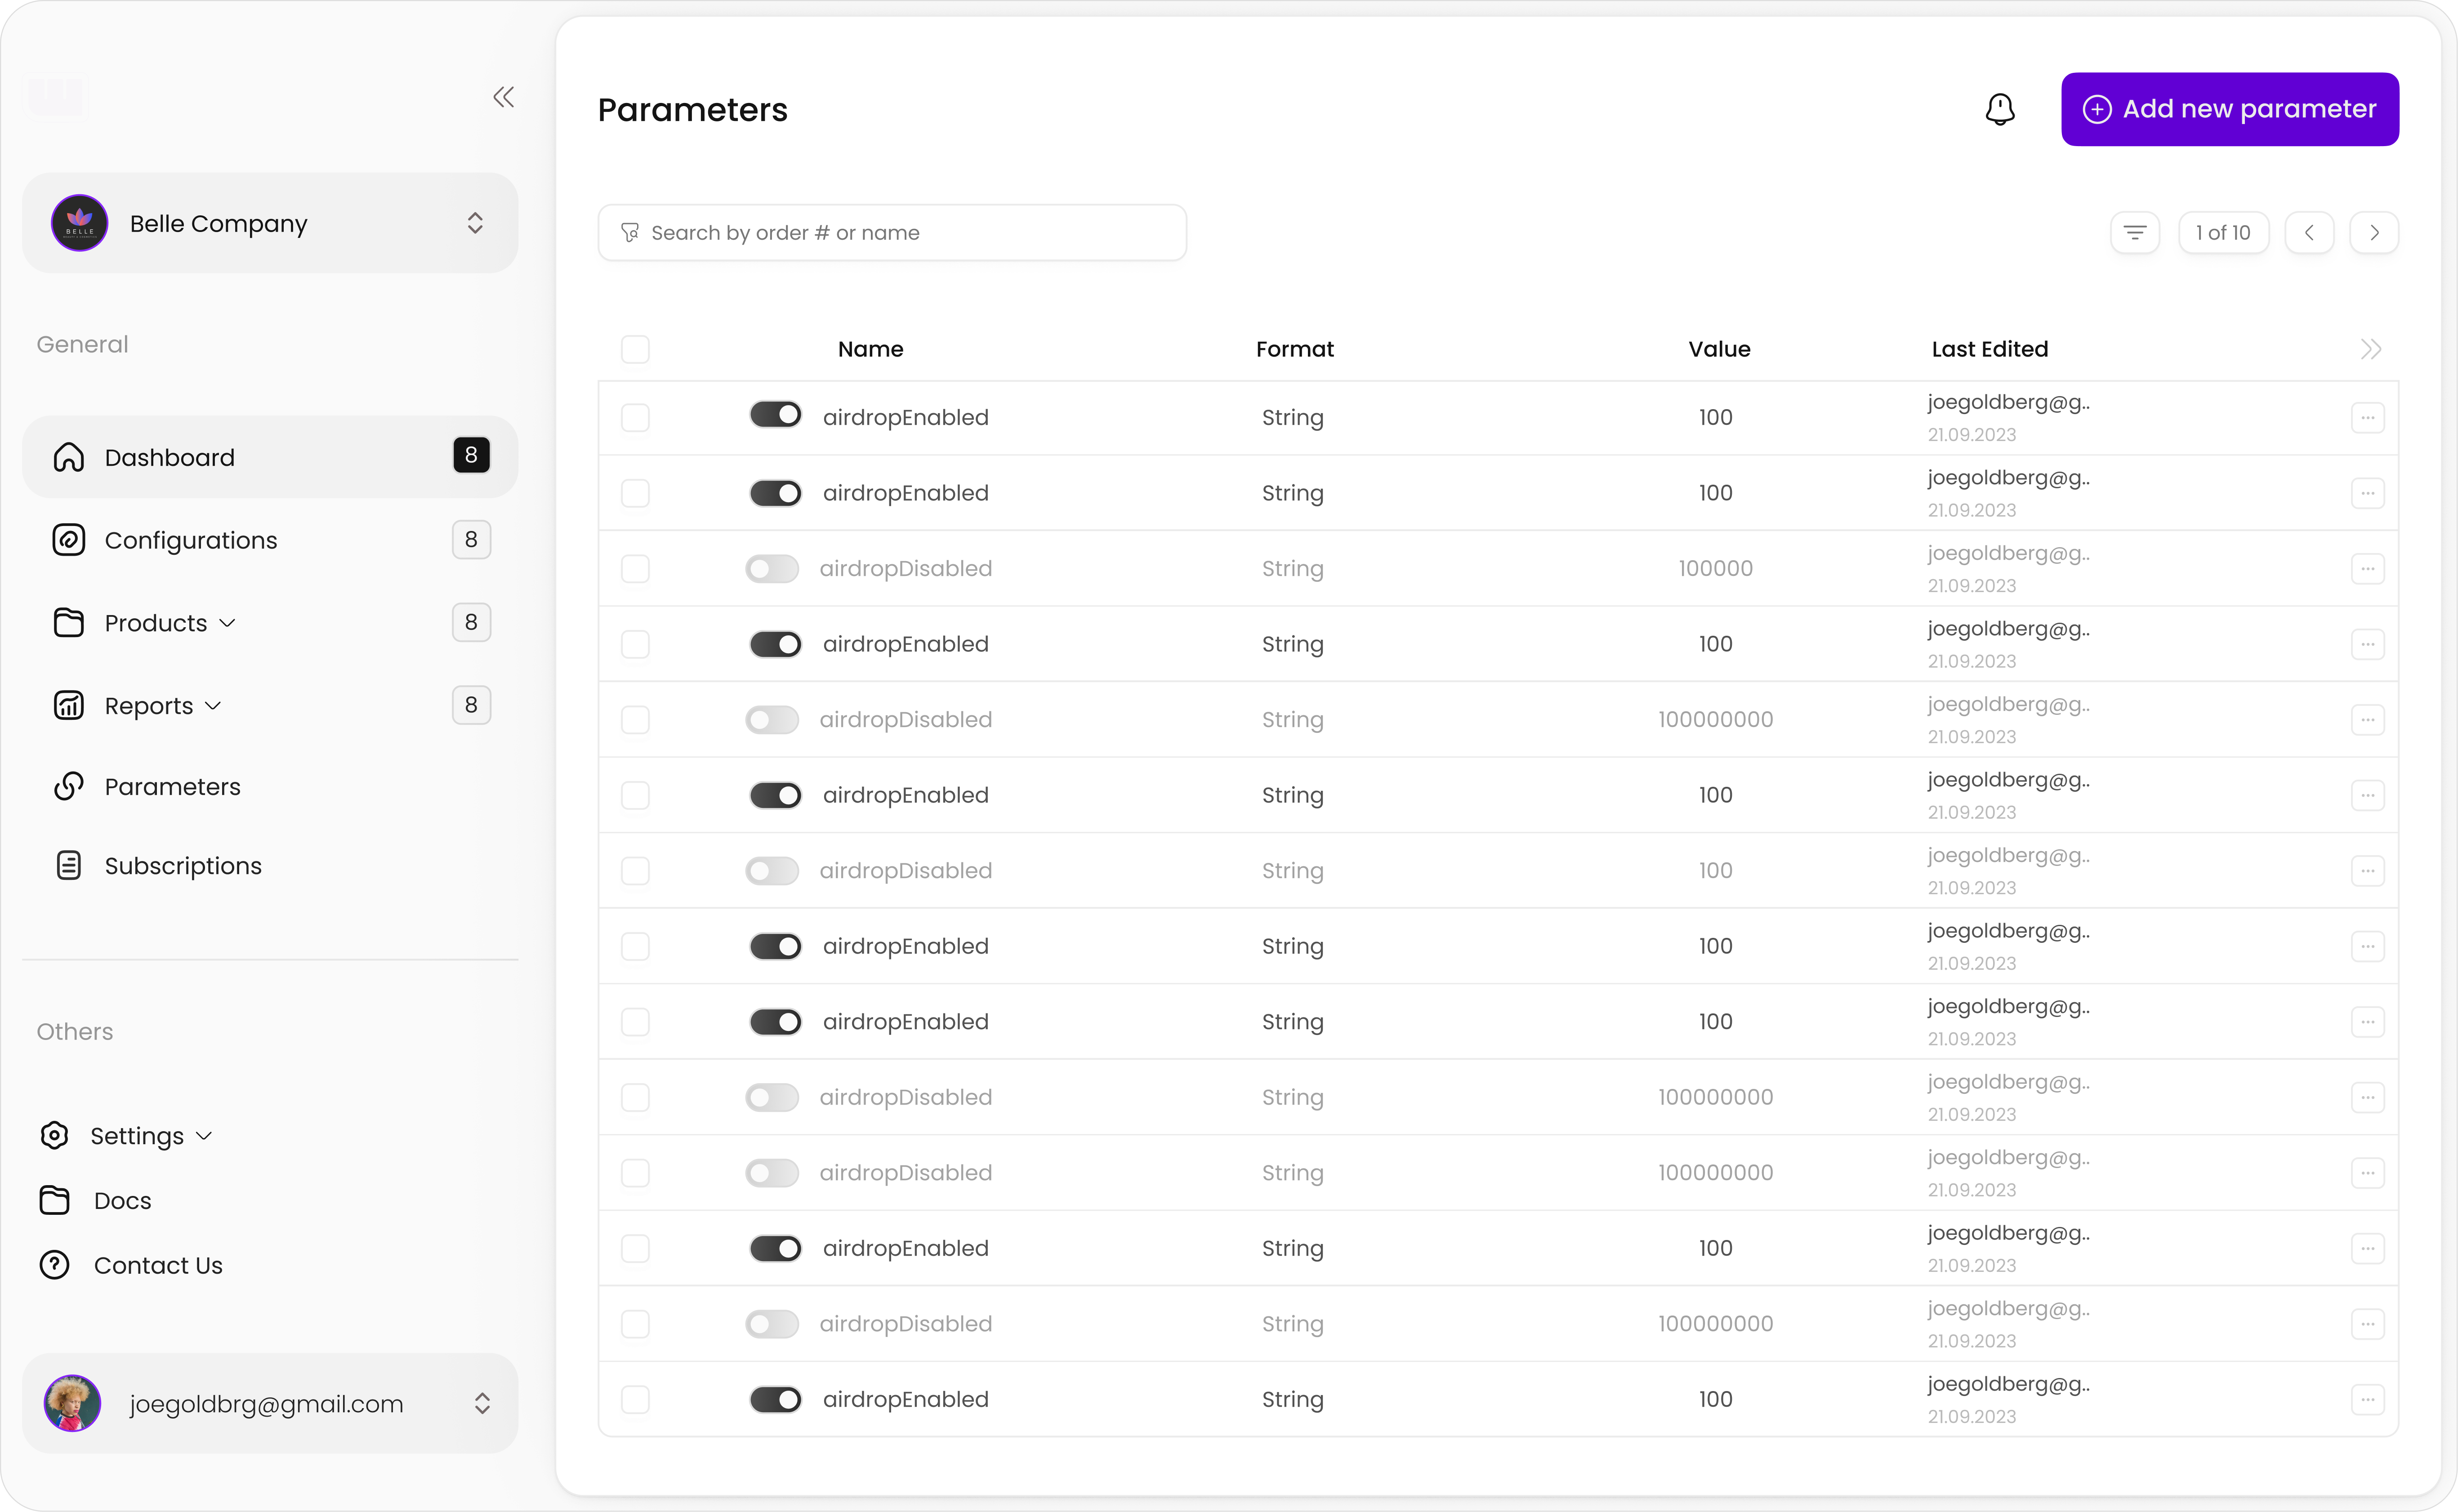
Task: Select Subscriptions in the sidebar
Action: coord(183,865)
